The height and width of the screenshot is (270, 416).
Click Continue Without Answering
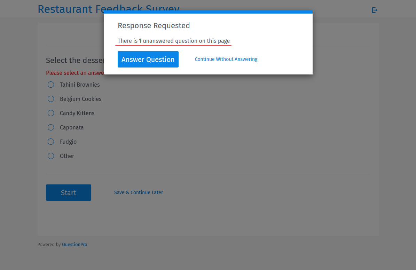pos(226,59)
